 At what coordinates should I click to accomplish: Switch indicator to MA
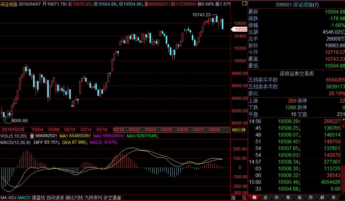(x=4, y=198)
